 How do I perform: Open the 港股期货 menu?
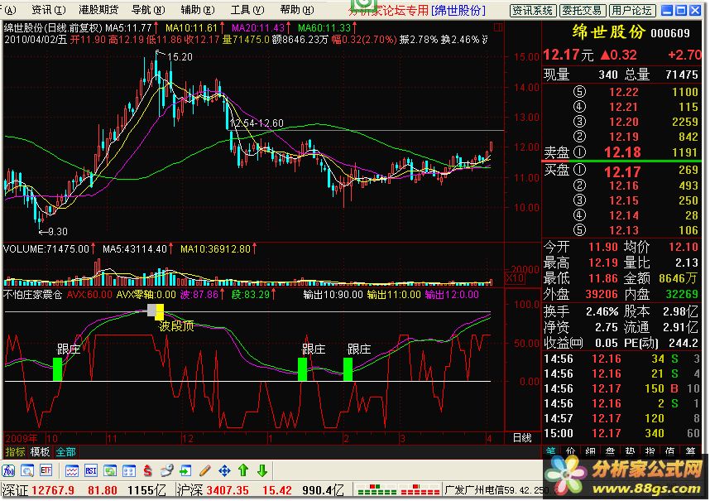click(x=98, y=9)
